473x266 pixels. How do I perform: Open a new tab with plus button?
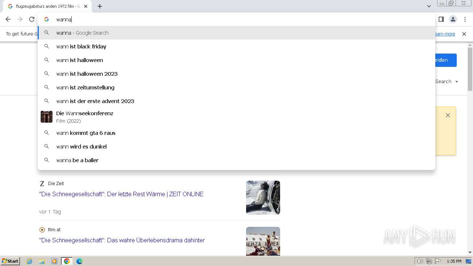pyautogui.click(x=100, y=6)
